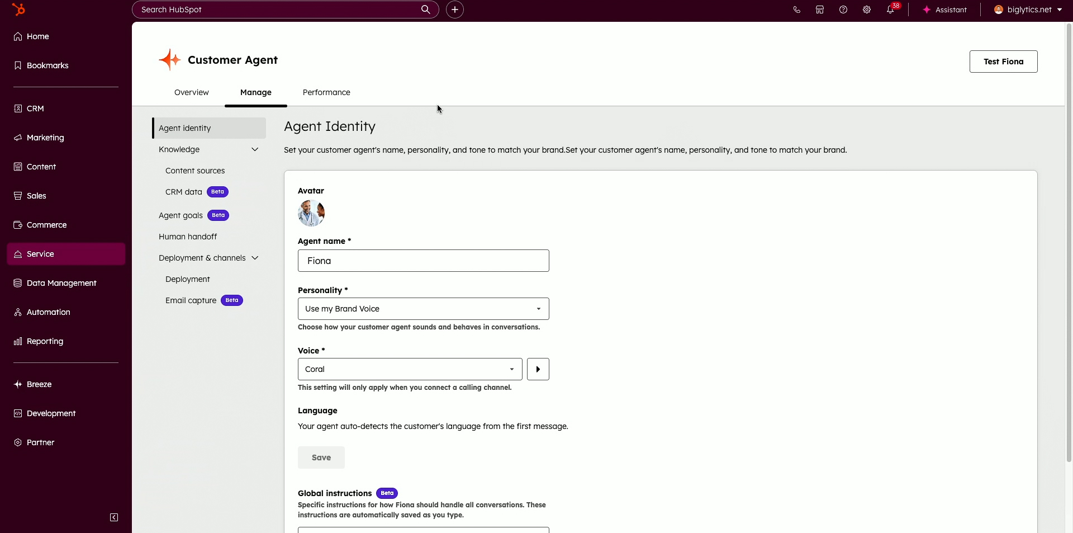The height and width of the screenshot is (533, 1073).
Task: Open the biglytics.net account menu
Action: [1028, 10]
